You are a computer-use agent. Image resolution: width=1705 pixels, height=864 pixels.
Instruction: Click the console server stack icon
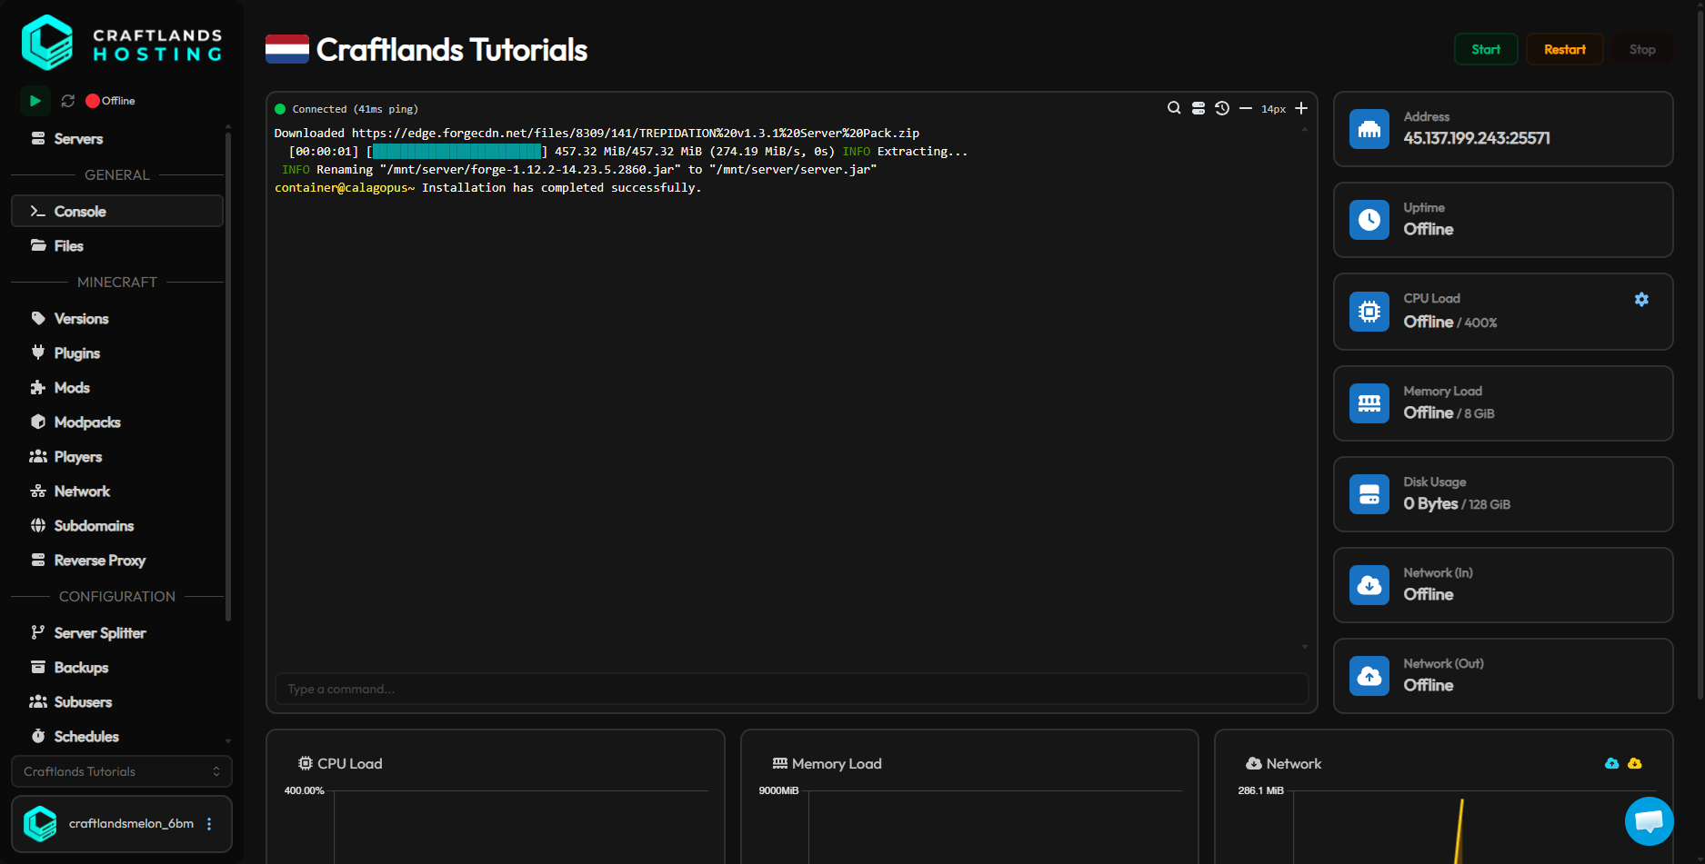[1199, 108]
